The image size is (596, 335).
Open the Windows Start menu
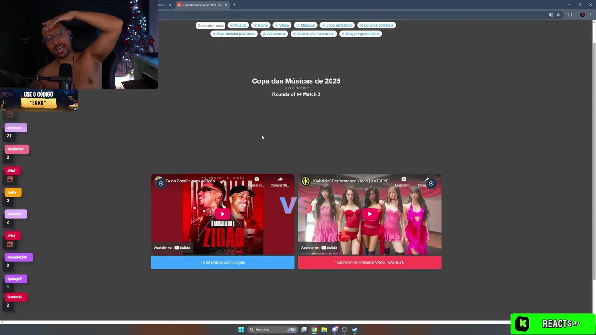tap(241, 329)
